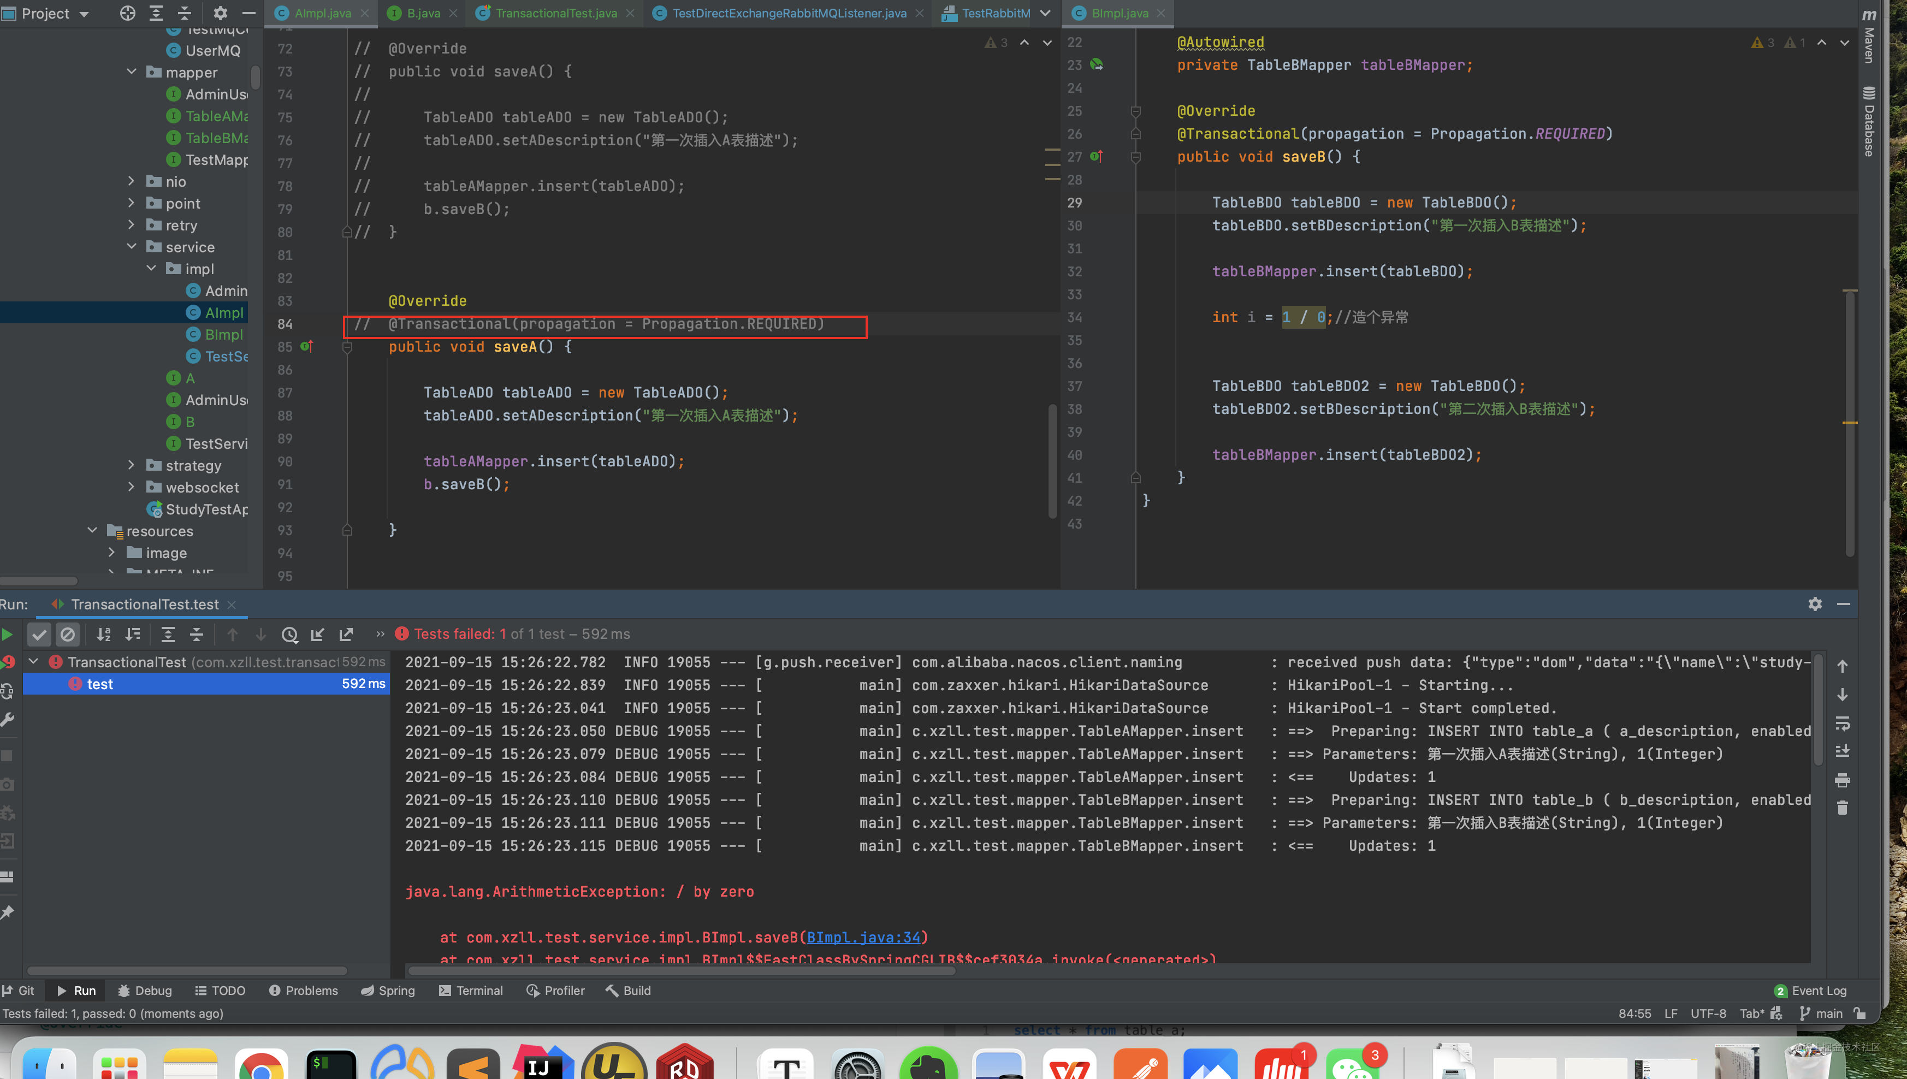This screenshot has width=1907, height=1079.
Task: Collapse the TransactionalTest tree node
Action: pyautogui.click(x=33, y=661)
